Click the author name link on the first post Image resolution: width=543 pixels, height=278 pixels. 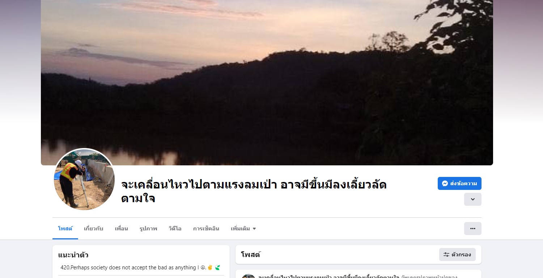pyautogui.click(x=328, y=276)
